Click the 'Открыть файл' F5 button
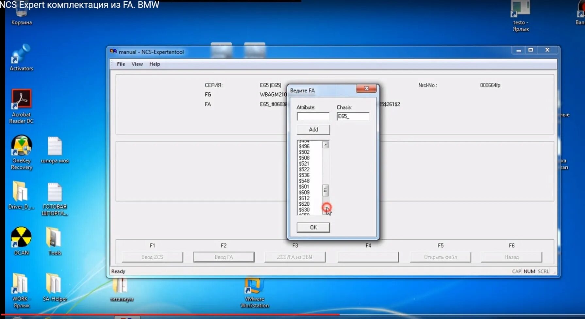This screenshot has height=319, width=585. pyautogui.click(x=441, y=257)
